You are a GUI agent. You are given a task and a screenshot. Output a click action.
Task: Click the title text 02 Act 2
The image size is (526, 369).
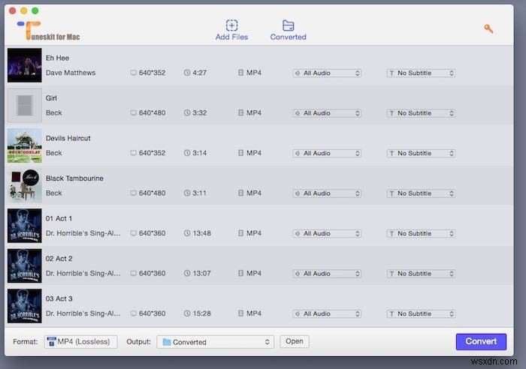[59, 259]
